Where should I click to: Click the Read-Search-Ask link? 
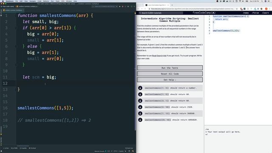coord(159,56)
